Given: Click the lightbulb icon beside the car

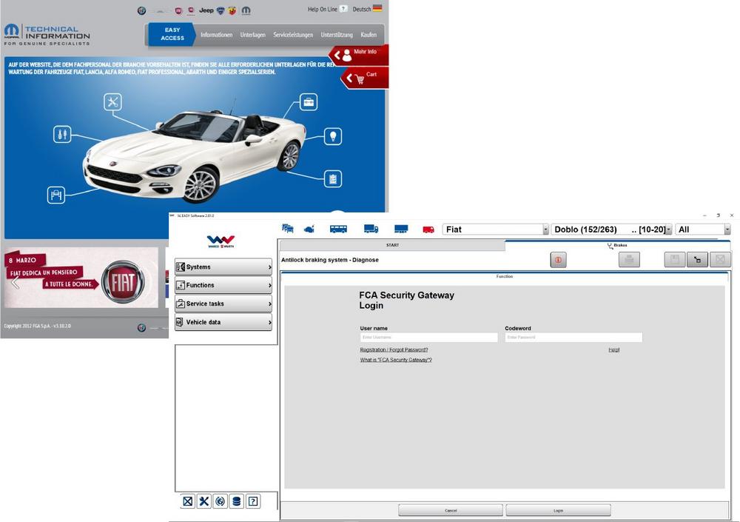Looking at the screenshot, I should pos(333,136).
